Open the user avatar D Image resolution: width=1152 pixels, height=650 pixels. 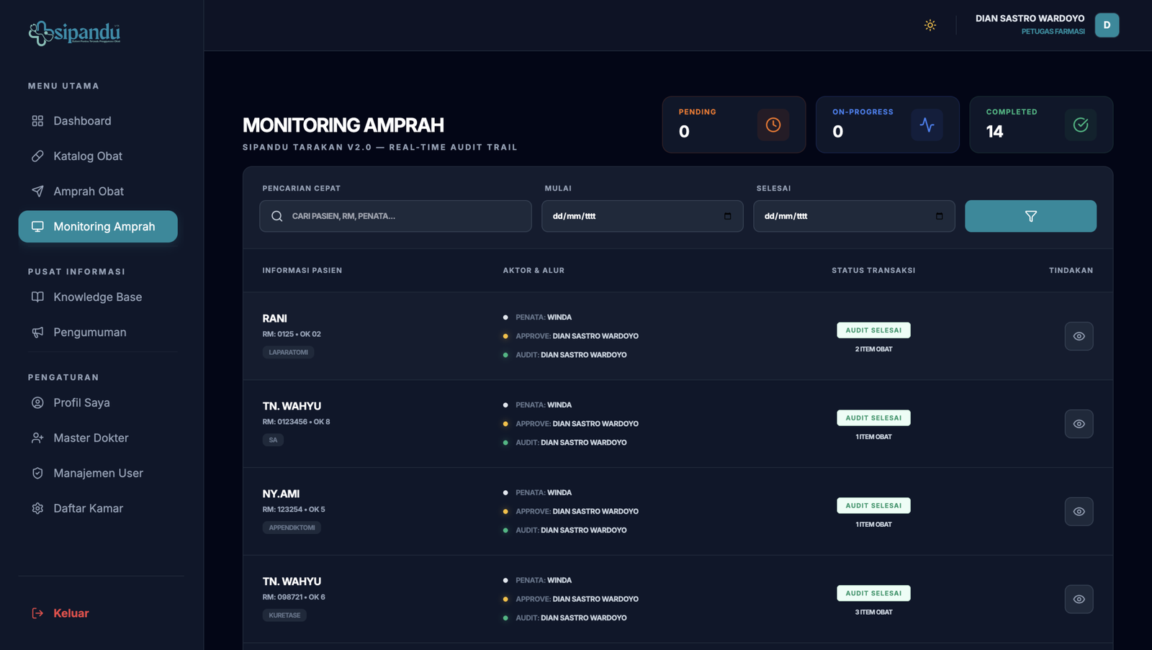coord(1107,25)
